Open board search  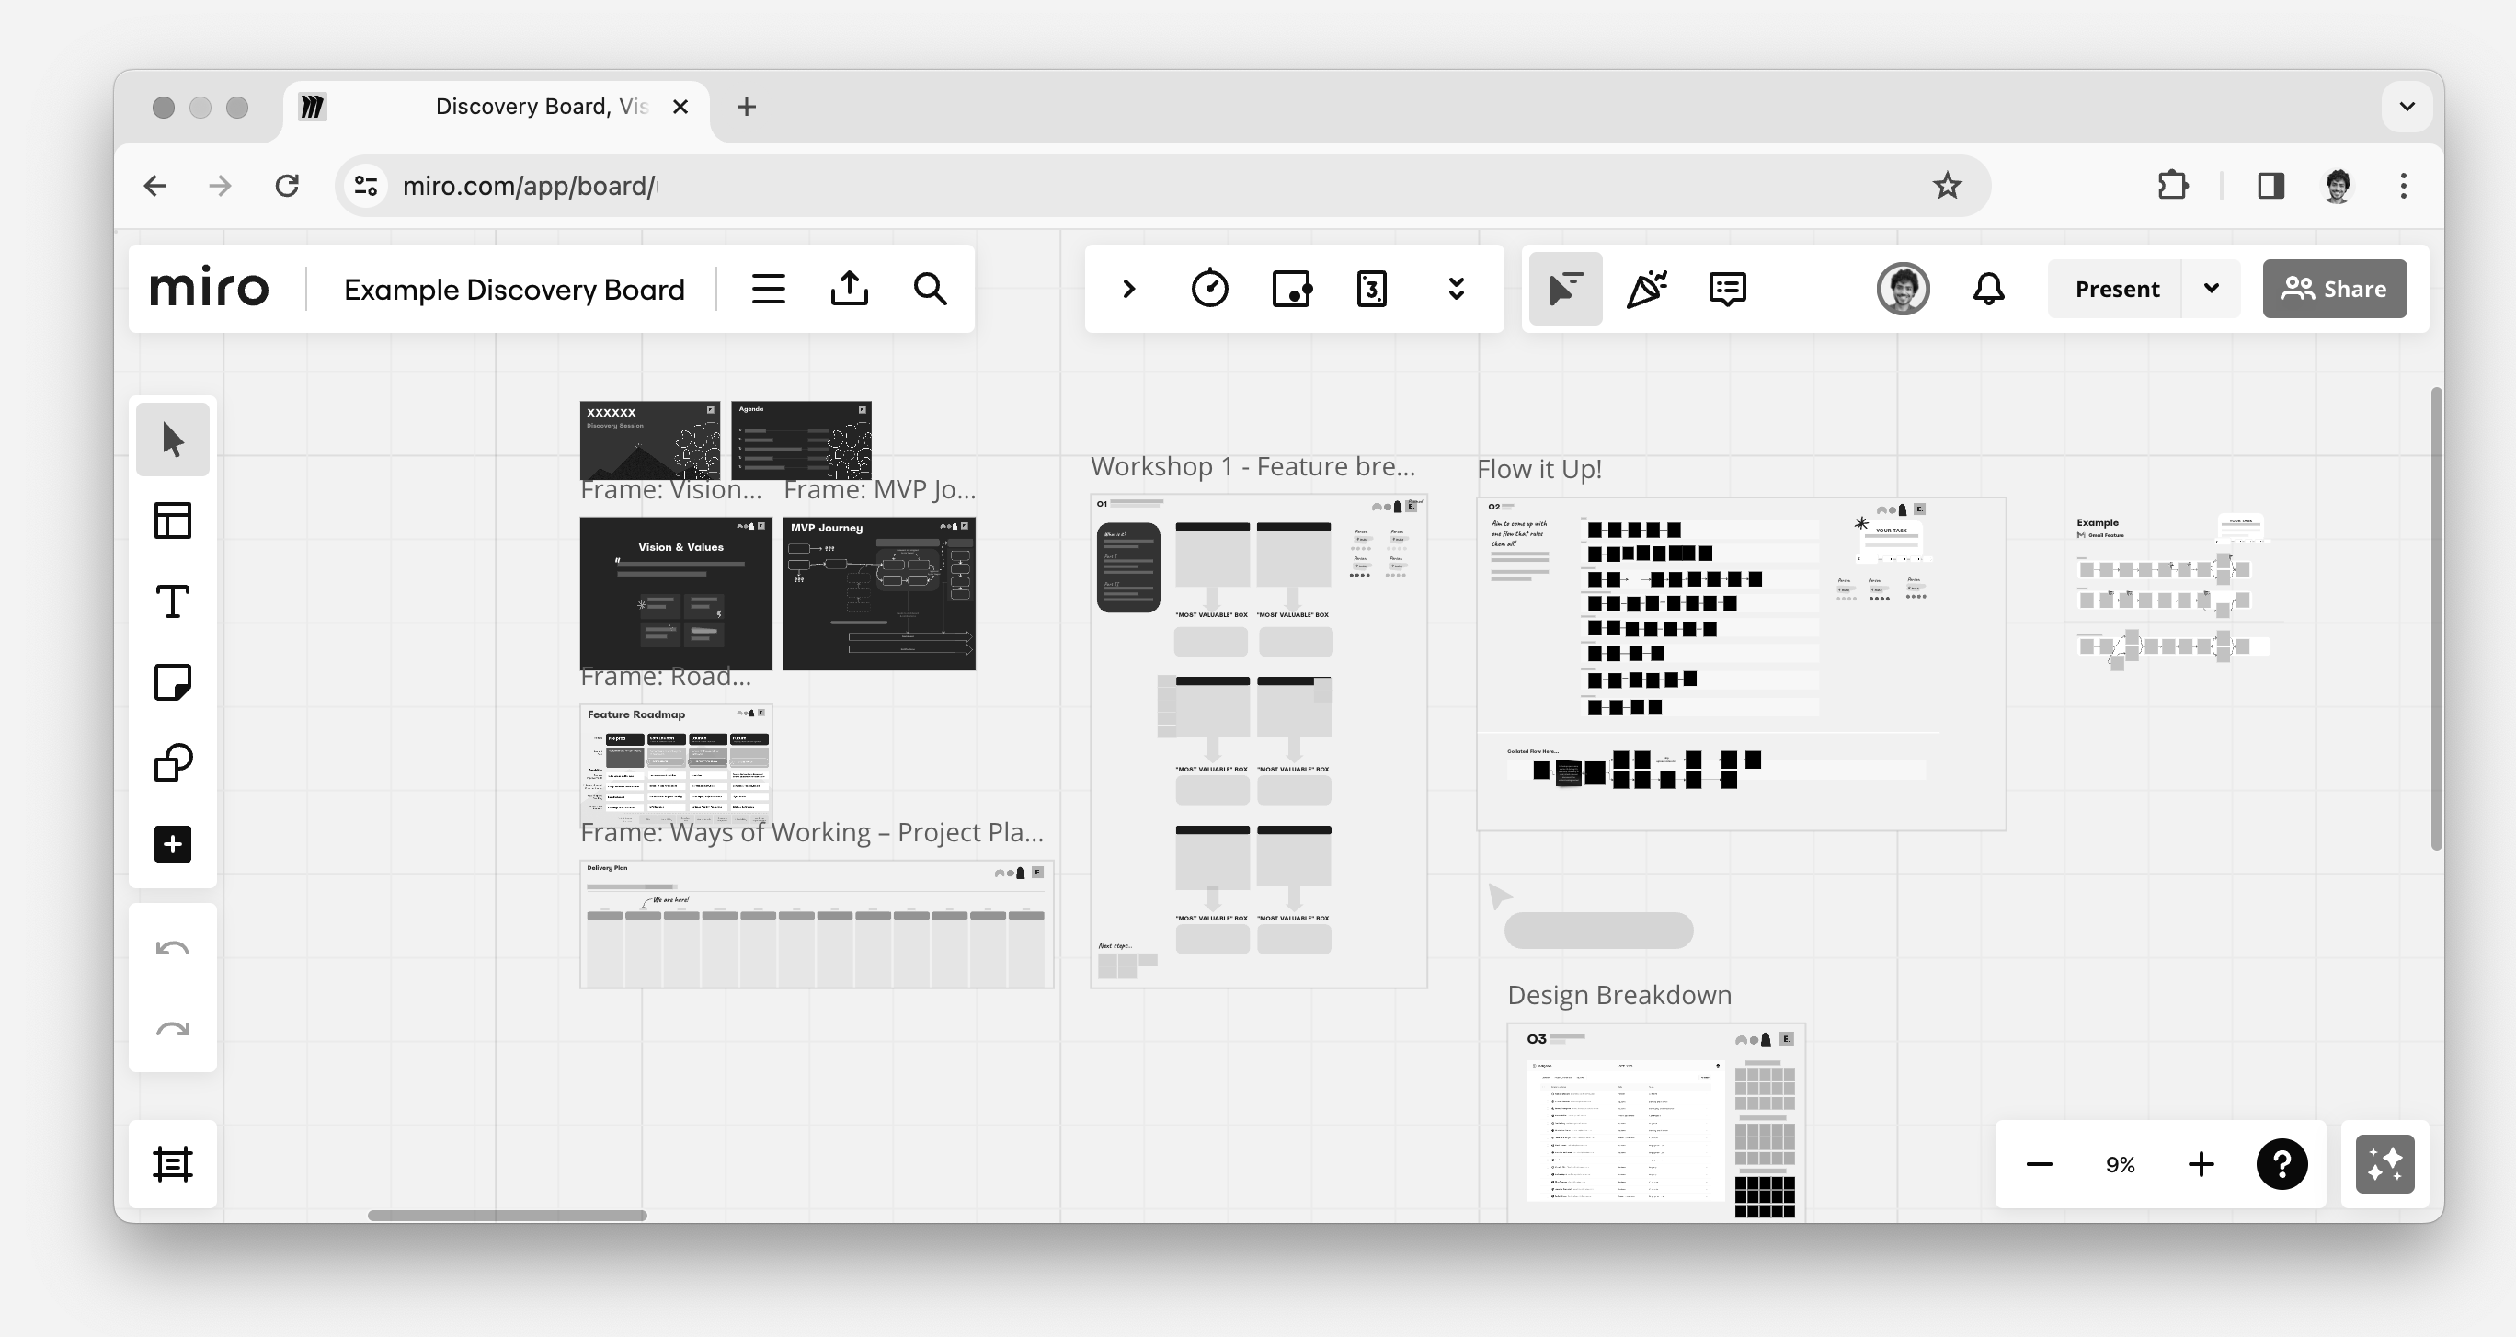(930, 288)
